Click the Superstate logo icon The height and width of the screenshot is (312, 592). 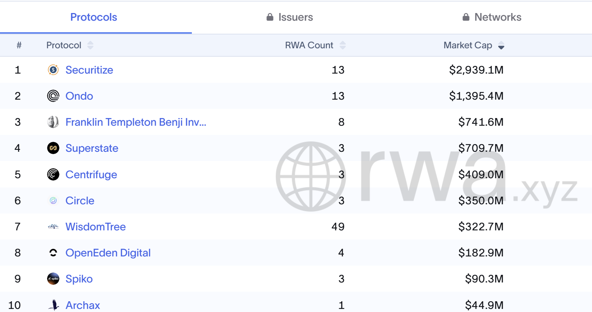click(53, 148)
